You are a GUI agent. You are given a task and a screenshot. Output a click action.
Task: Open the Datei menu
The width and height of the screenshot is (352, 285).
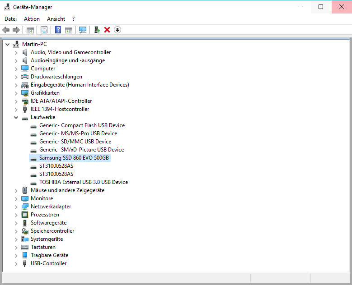point(10,19)
